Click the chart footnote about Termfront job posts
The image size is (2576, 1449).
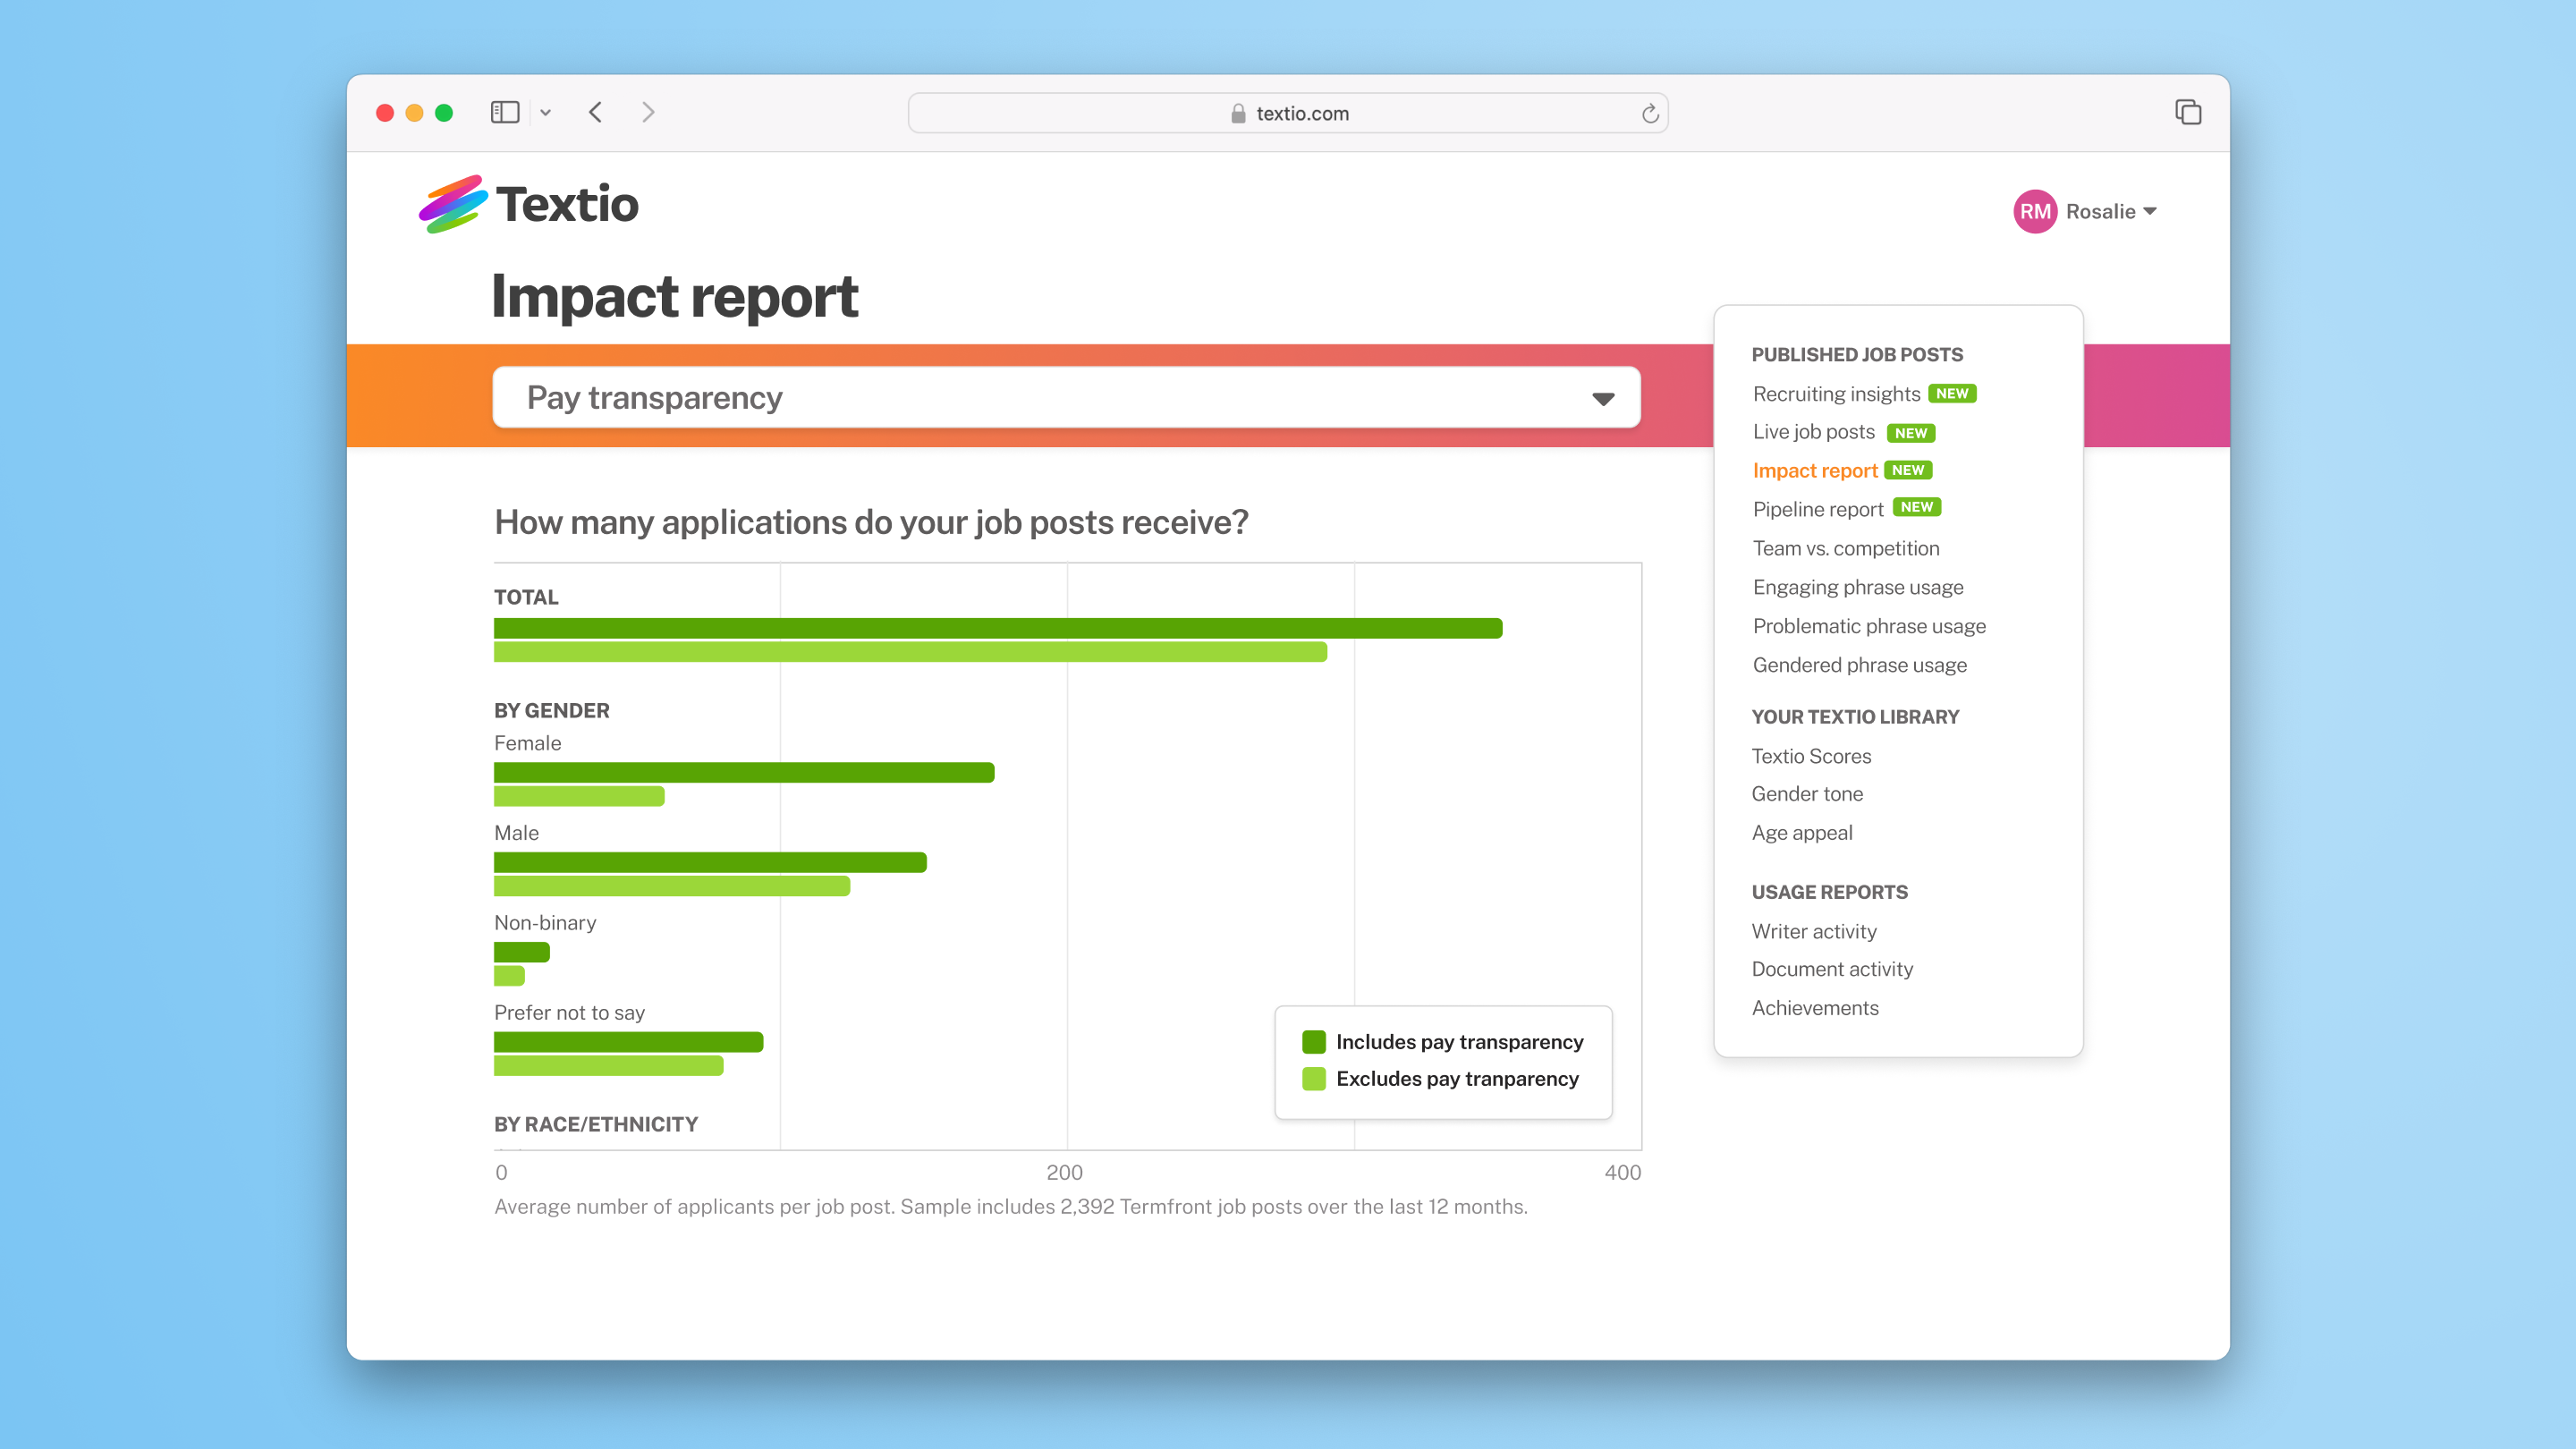pos(1011,1206)
